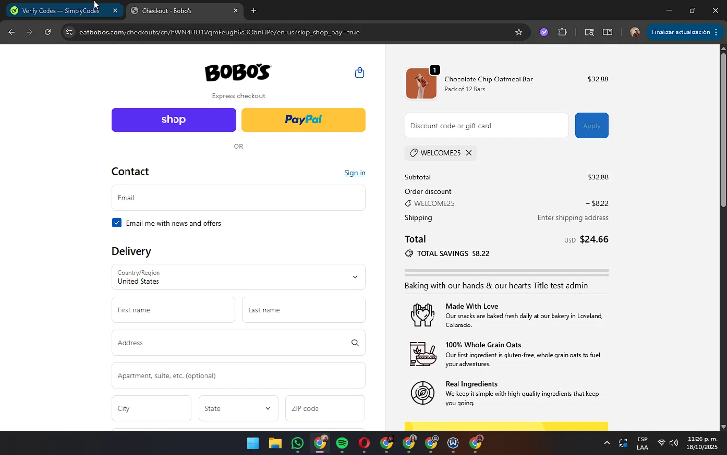This screenshot has width=727, height=455.
Task: Open Spotify from the taskbar
Action: tap(342, 443)
